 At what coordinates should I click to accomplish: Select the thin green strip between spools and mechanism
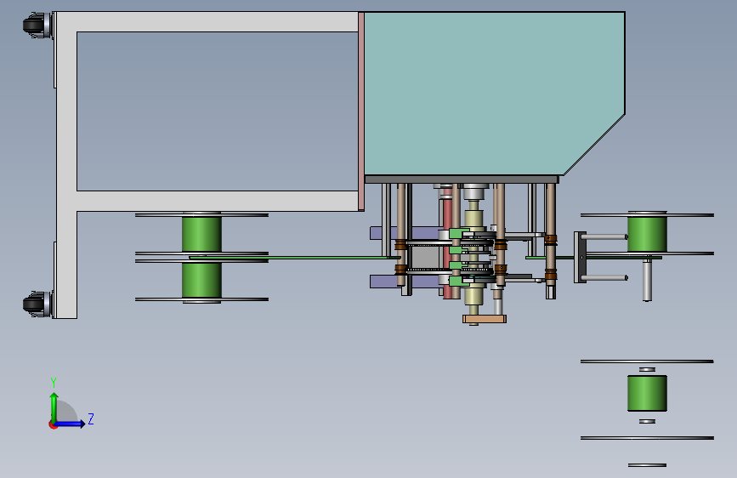tap(294, 258)
